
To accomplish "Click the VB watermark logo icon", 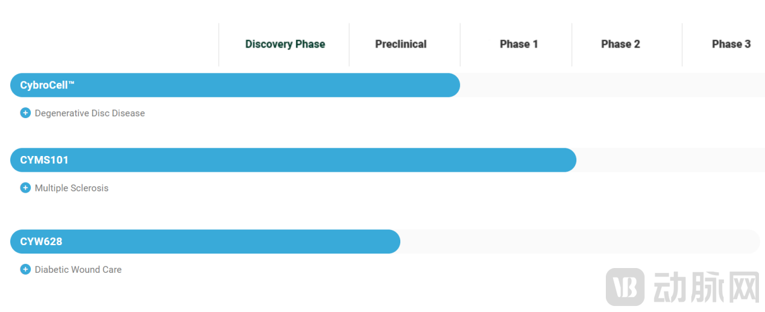I will (625, 287).
